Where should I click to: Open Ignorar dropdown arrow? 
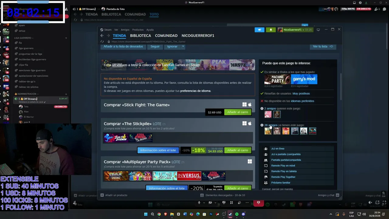[x=183, y=47]
